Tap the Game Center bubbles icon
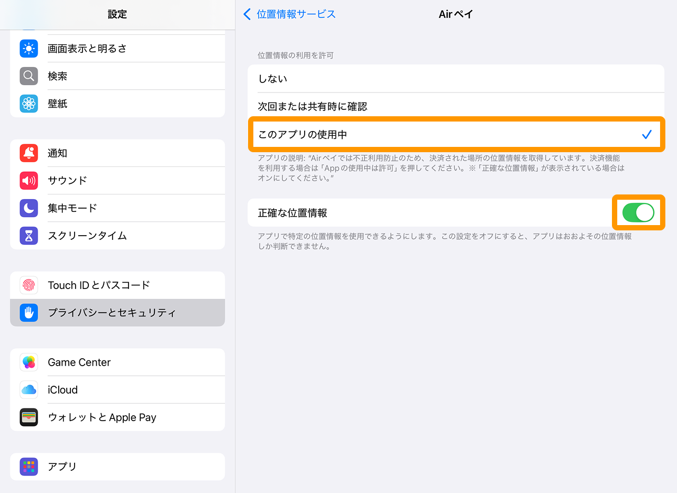677x493 pixels. [x=29, y=362]
